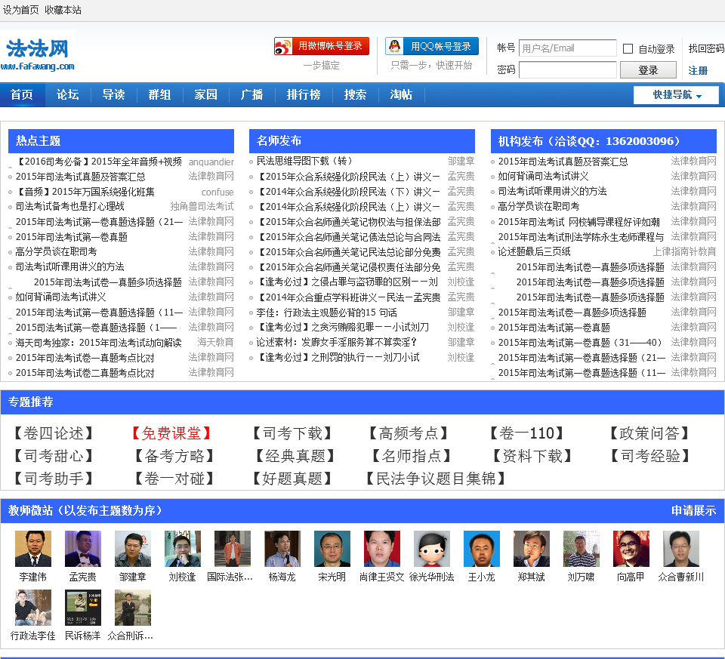
Task: Open the 搜索 nav item
Action: [355, 95]
